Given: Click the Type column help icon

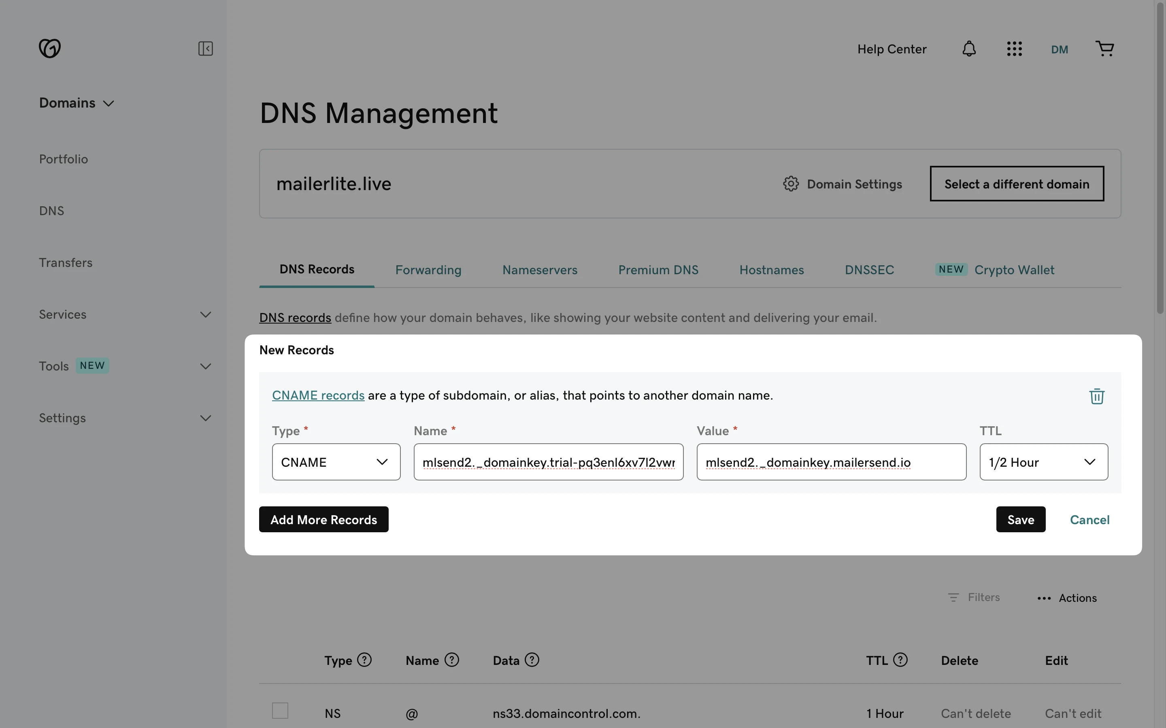Looking at the screenshot, I should [364, 660].
